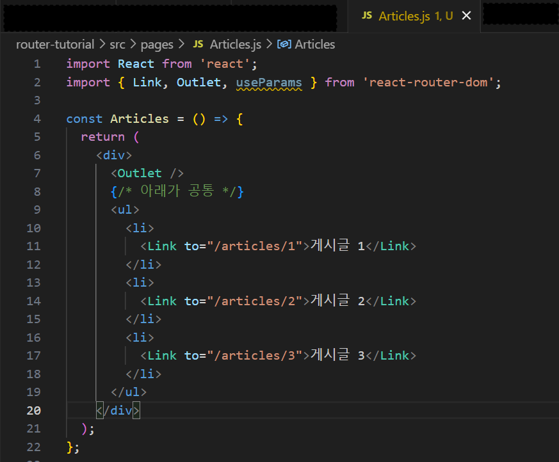Image resolution: width=559 pixels, height=462 pixels.
Task: Select the Articles.js editor tab
Action: 414,17
